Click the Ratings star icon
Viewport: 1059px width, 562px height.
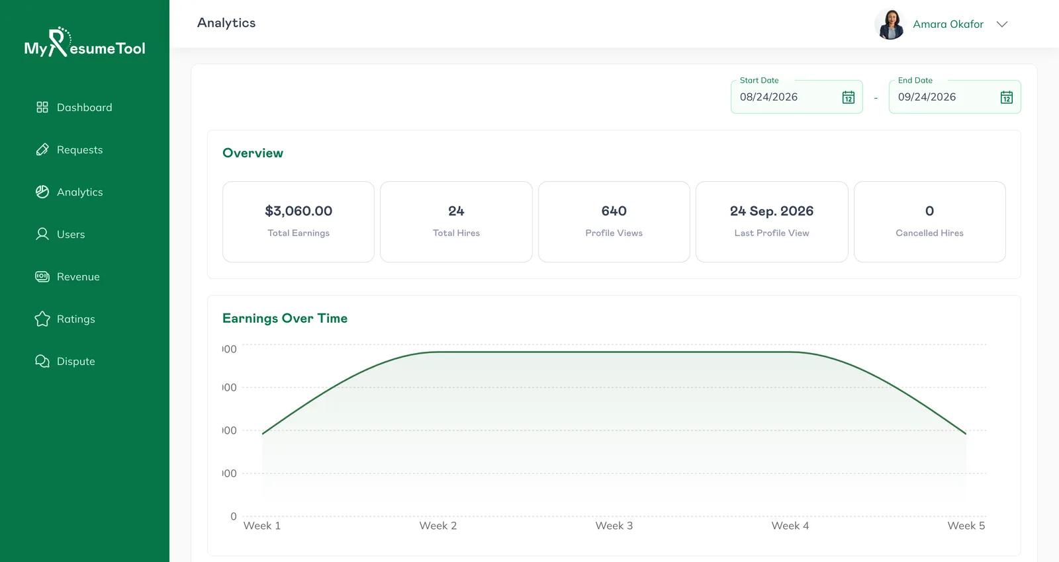(x=42, y=319)
